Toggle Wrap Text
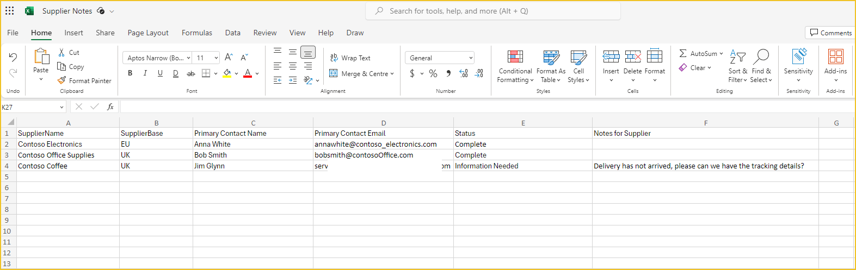Screen dimensions: 856x270 350,58
